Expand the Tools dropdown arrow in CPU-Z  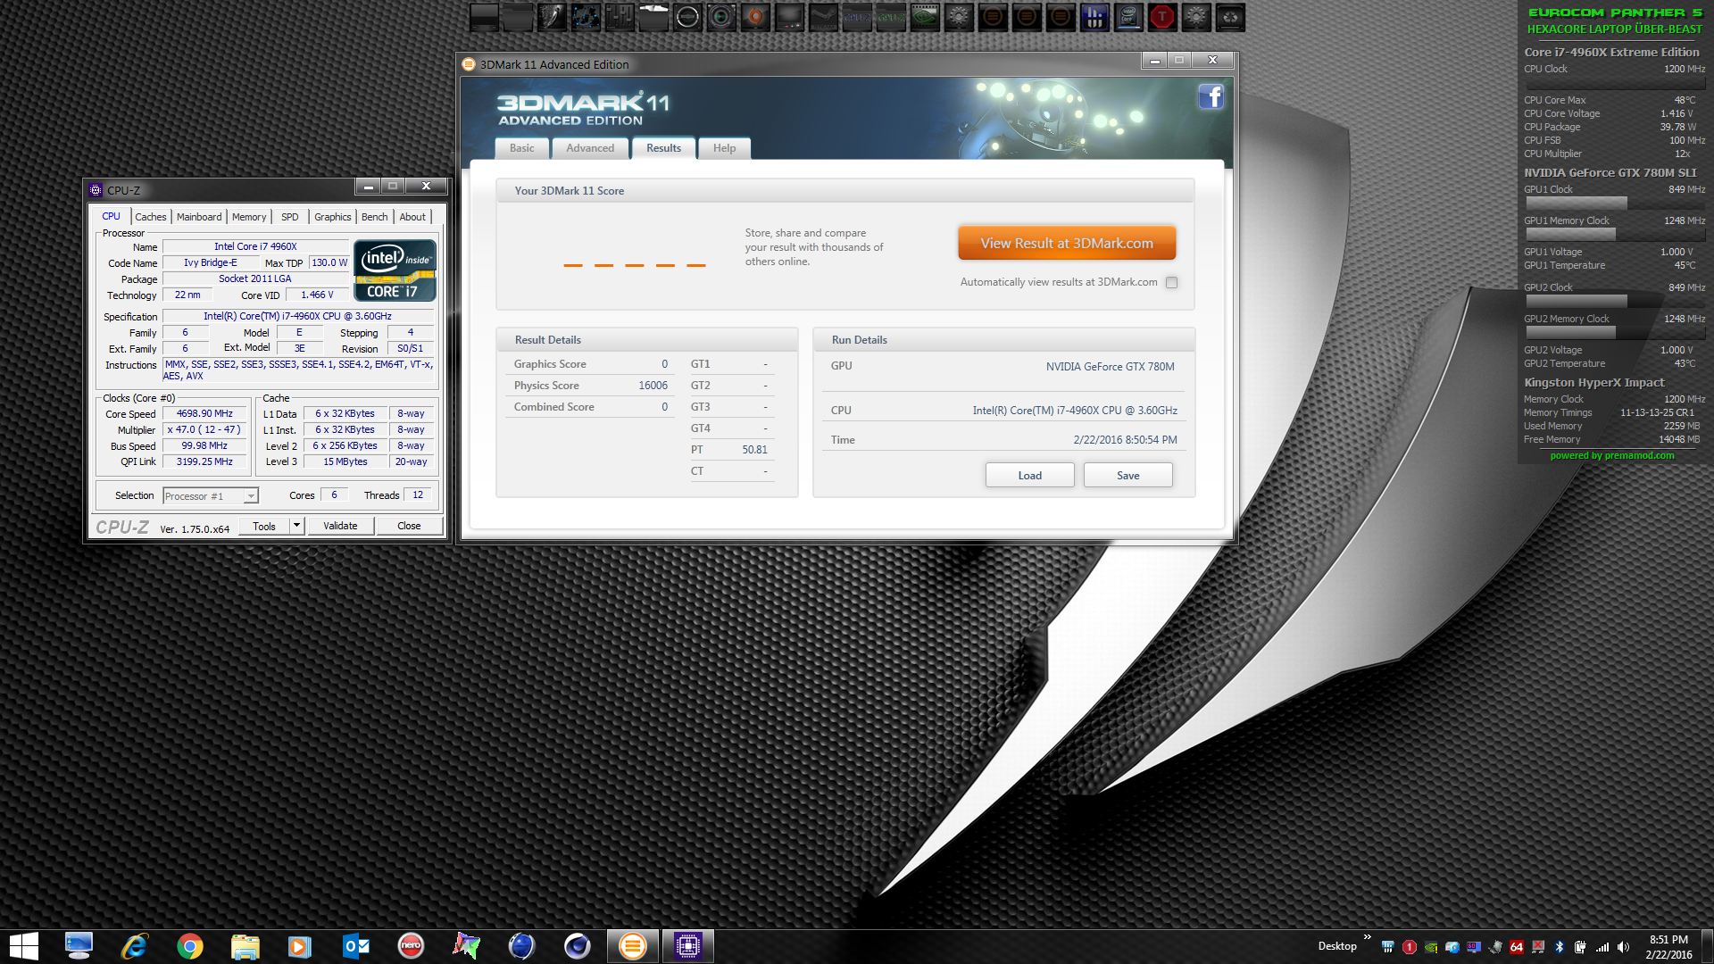pyautogui.click(x=296, y=526)
